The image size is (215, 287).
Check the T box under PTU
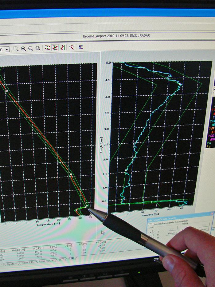tap(154, 232)
